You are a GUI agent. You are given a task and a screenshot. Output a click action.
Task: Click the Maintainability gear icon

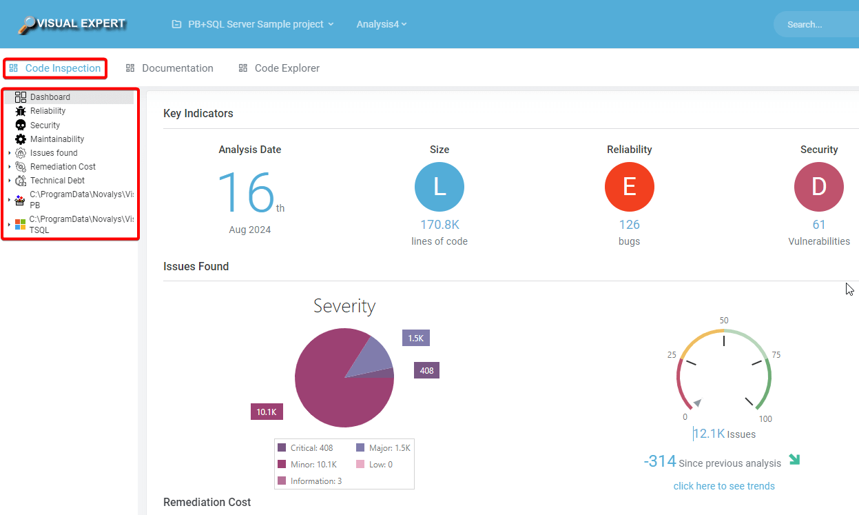coord(21,139)
